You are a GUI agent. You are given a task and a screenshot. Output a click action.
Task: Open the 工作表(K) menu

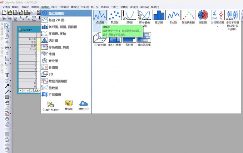click(64, 7)
